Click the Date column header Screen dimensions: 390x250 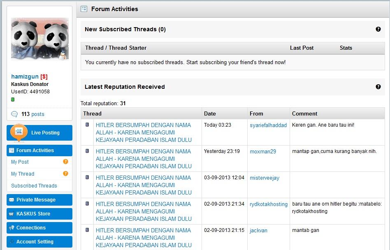coord(210,113)
